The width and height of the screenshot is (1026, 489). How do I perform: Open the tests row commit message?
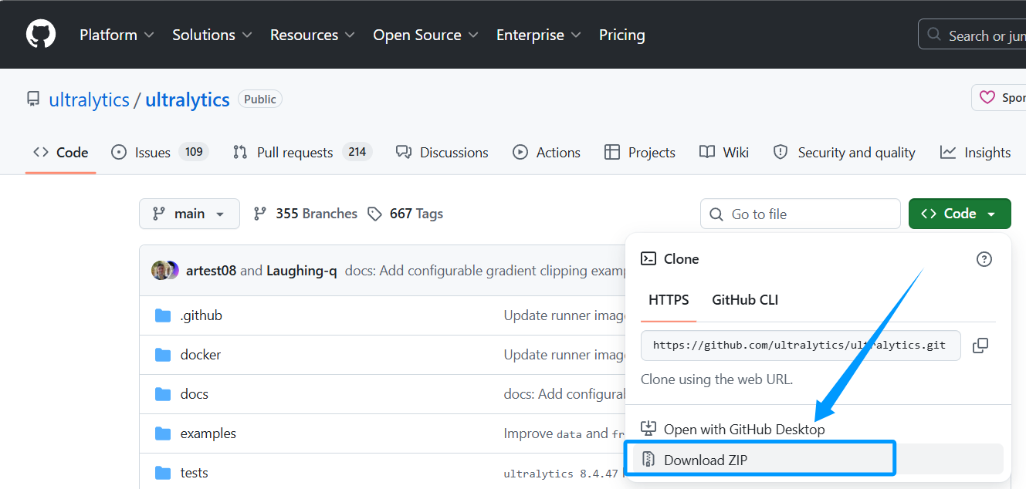pos(564,473)
